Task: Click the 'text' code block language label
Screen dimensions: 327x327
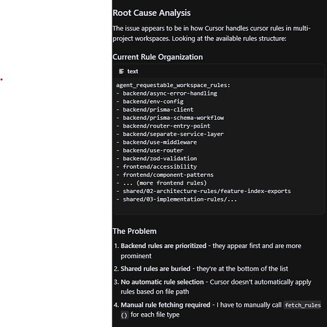Action: pos(133,71)
